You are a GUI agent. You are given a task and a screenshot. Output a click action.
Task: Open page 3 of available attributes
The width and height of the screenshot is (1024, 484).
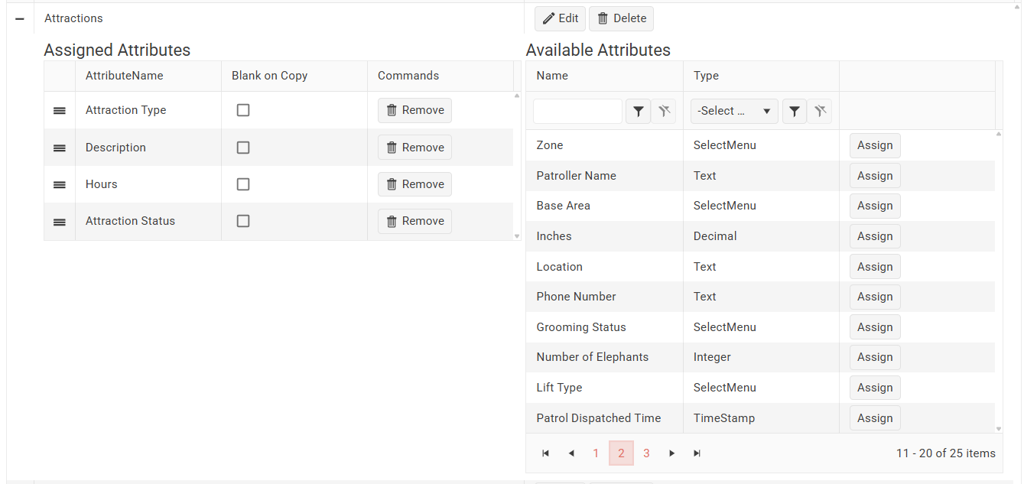click(646, 453)
